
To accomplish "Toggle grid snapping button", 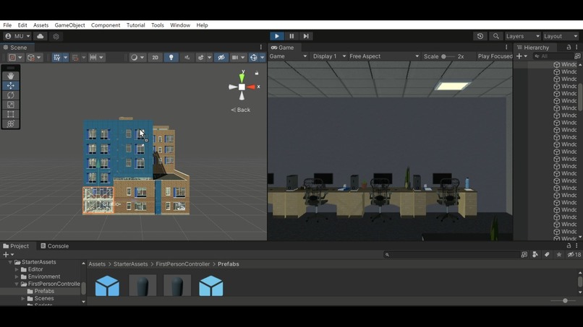I will (56, 58).
